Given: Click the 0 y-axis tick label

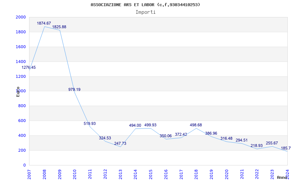Looking at the screenshot, I should point(24,165).
